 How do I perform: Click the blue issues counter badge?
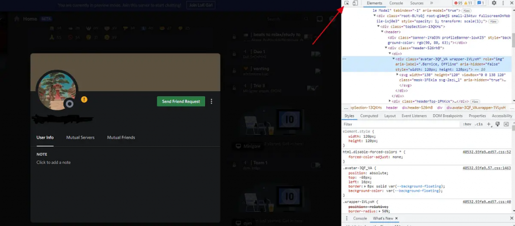(481, 3)
